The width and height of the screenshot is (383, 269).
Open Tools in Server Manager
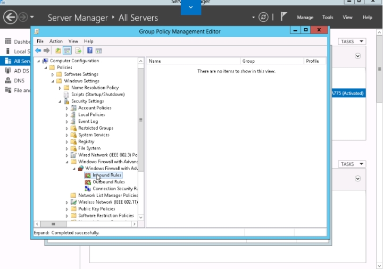click(x=328, y=18)
